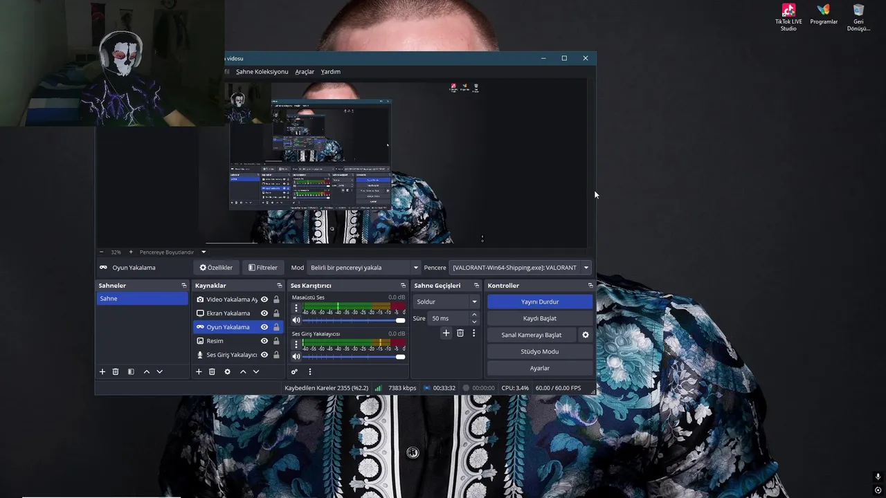Open Masaüstü Ses options three dots
The image size is (886, 498).
click(296, 308)
